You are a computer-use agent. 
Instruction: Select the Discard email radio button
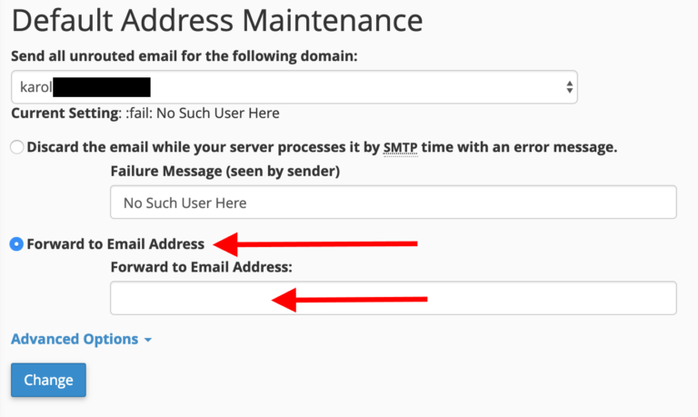tap(17, 147)
